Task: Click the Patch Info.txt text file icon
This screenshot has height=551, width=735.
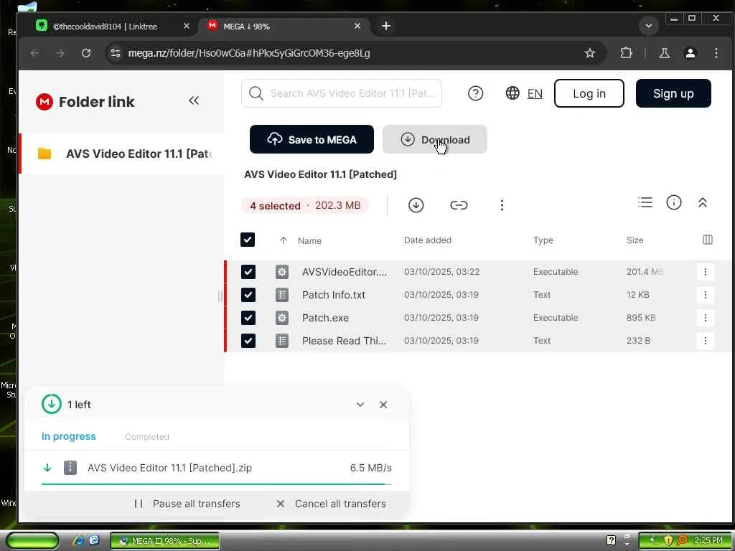Action: [281, 295]
